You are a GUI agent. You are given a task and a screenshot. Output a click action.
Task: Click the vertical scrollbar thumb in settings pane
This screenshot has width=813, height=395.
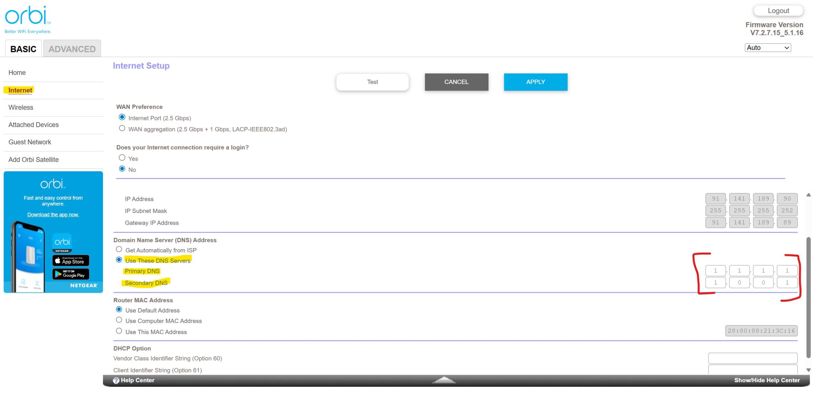tap(809, 298)
